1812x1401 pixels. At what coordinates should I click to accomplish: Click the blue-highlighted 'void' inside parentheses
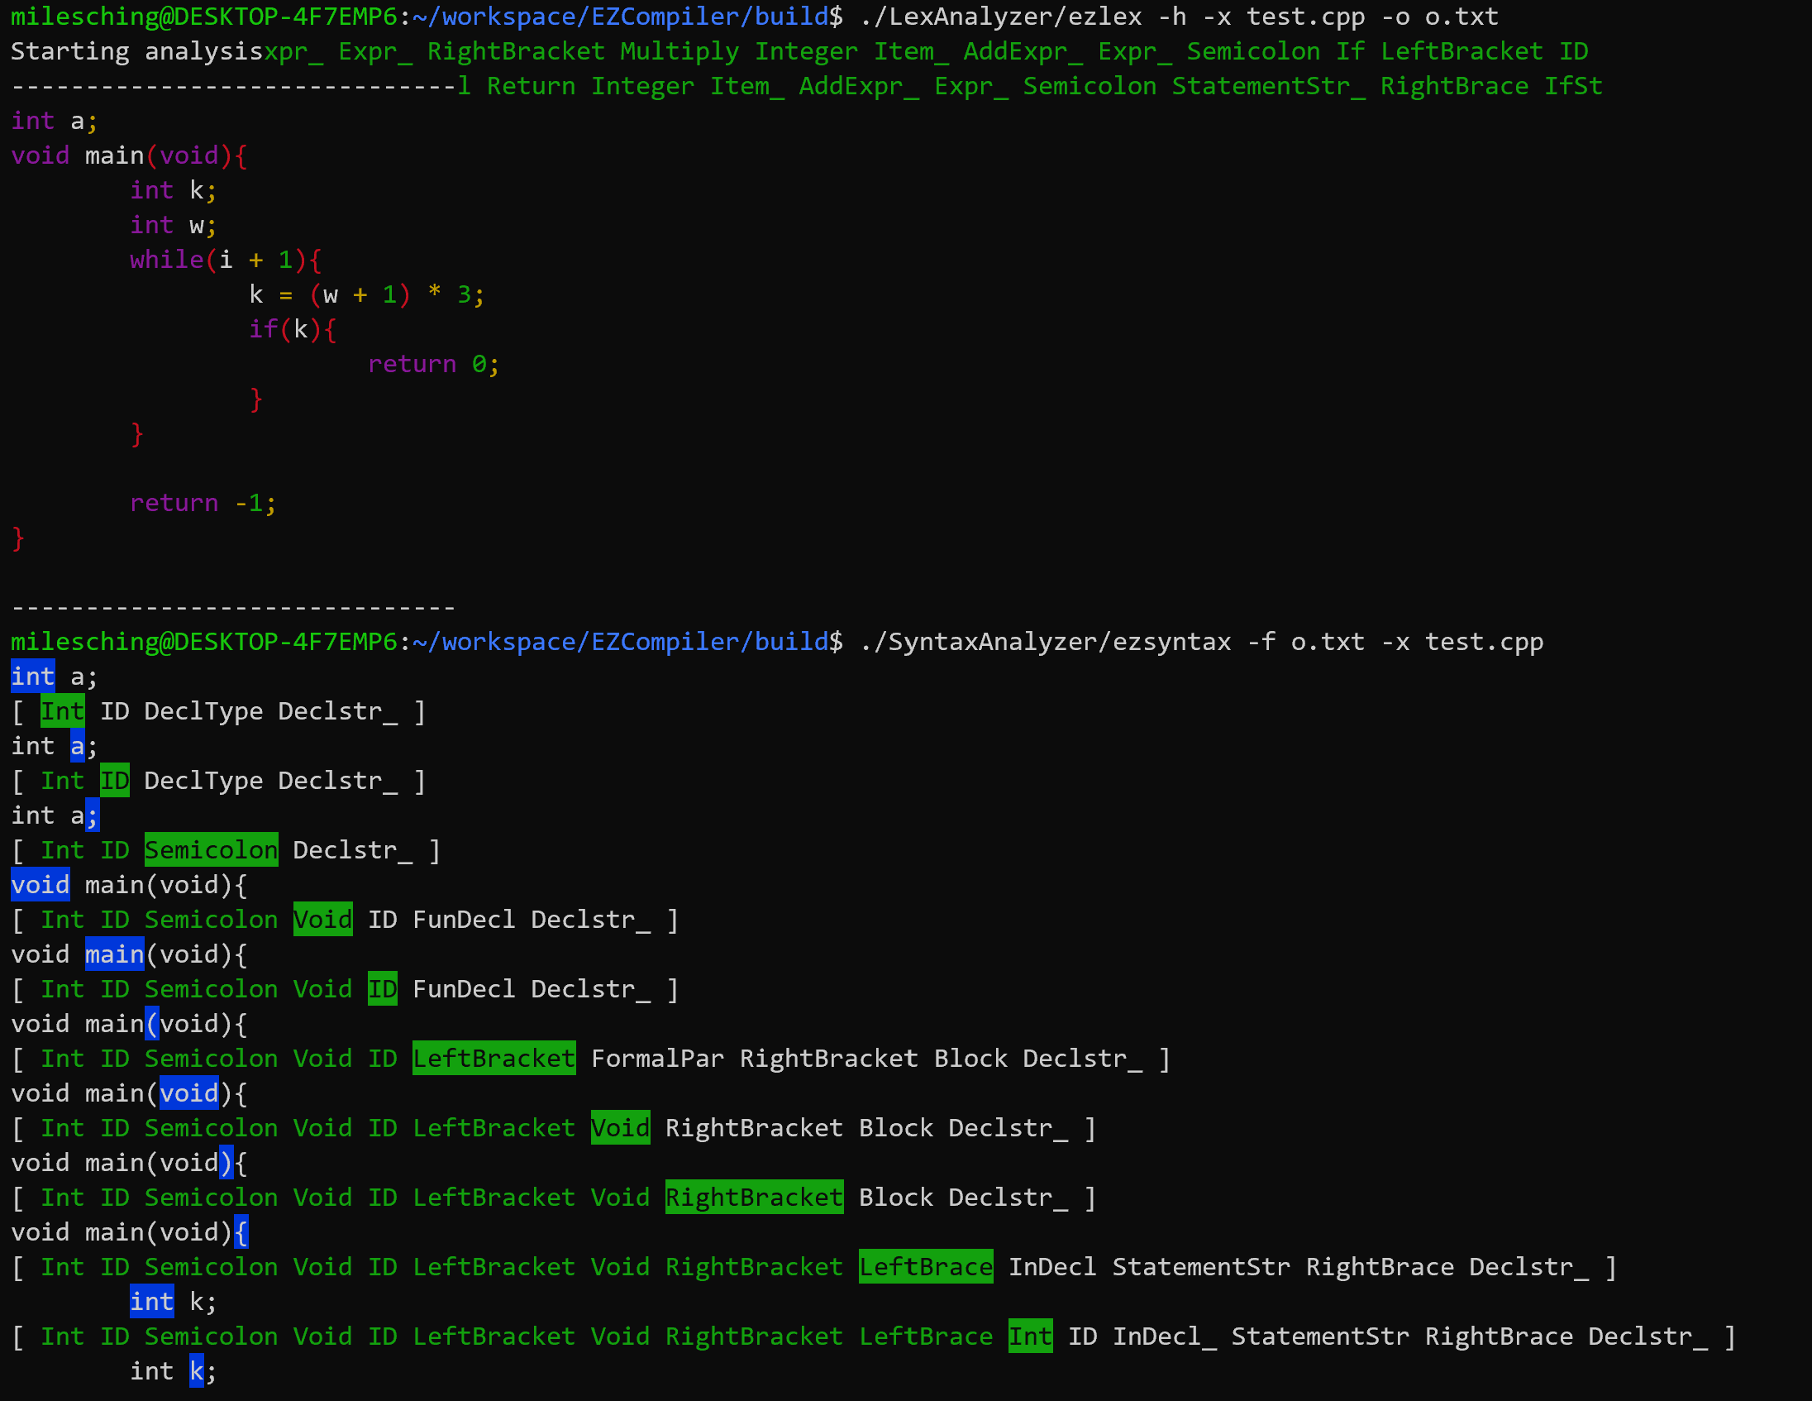[x=188, y=1093]
